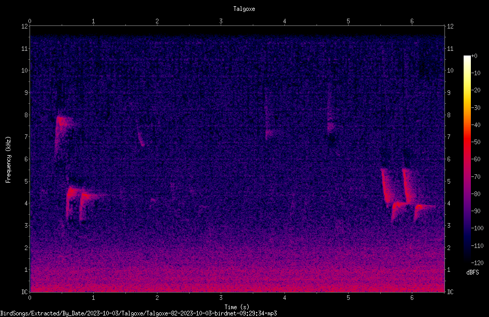Click the file path text ending in 09:29:34.mp3

138,313
